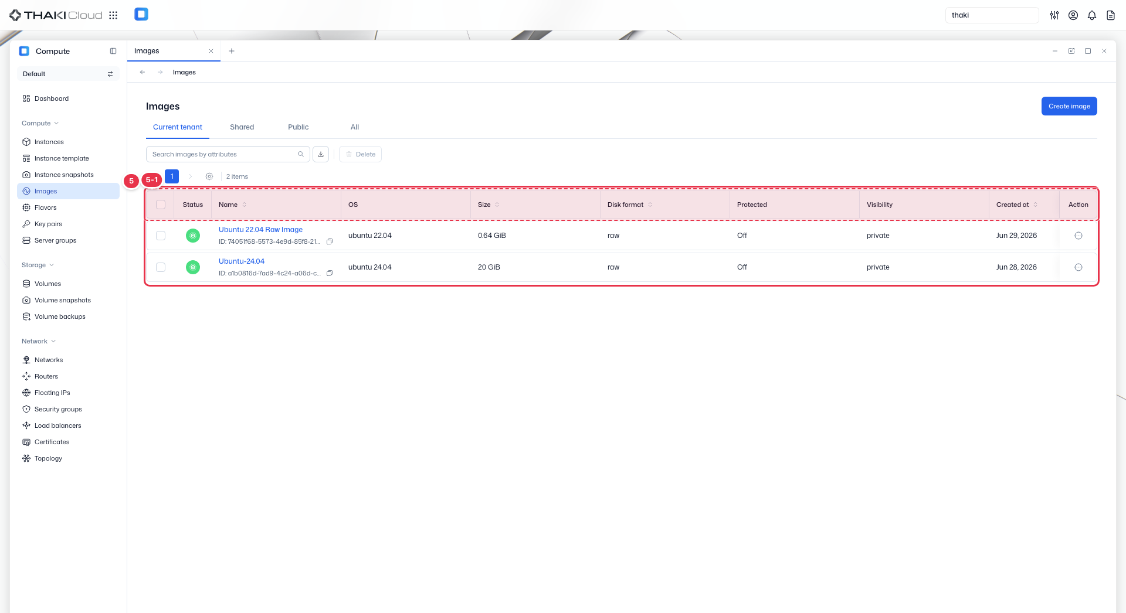Collapse the Compute sidebar panel icon
1126x613 pixels.
[x=113, y=51]
